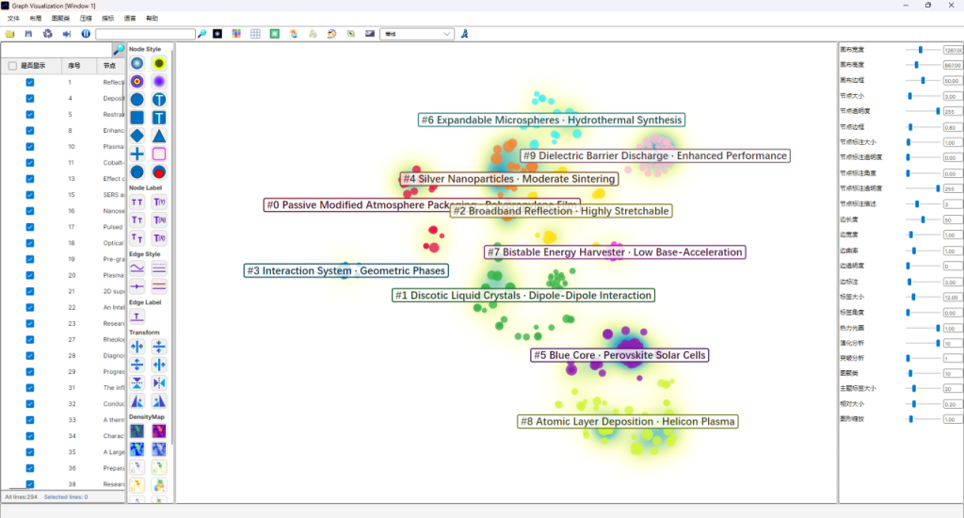The image size is (964, 518).
Task: Open the dropdown in the top toolbar
Action: [x=417, y=34]
